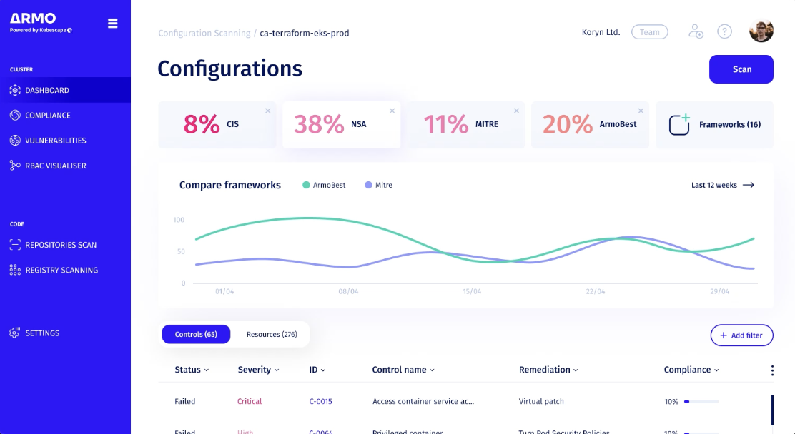795x434 pixels.
Task: Click the 22/04 chart date label
Action: [x=596, y=292]
